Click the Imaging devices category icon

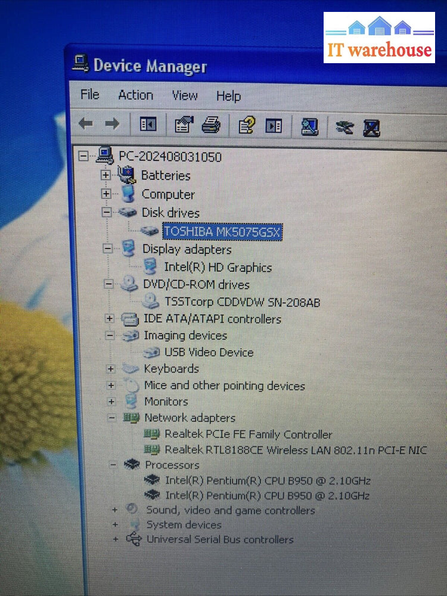131,335
